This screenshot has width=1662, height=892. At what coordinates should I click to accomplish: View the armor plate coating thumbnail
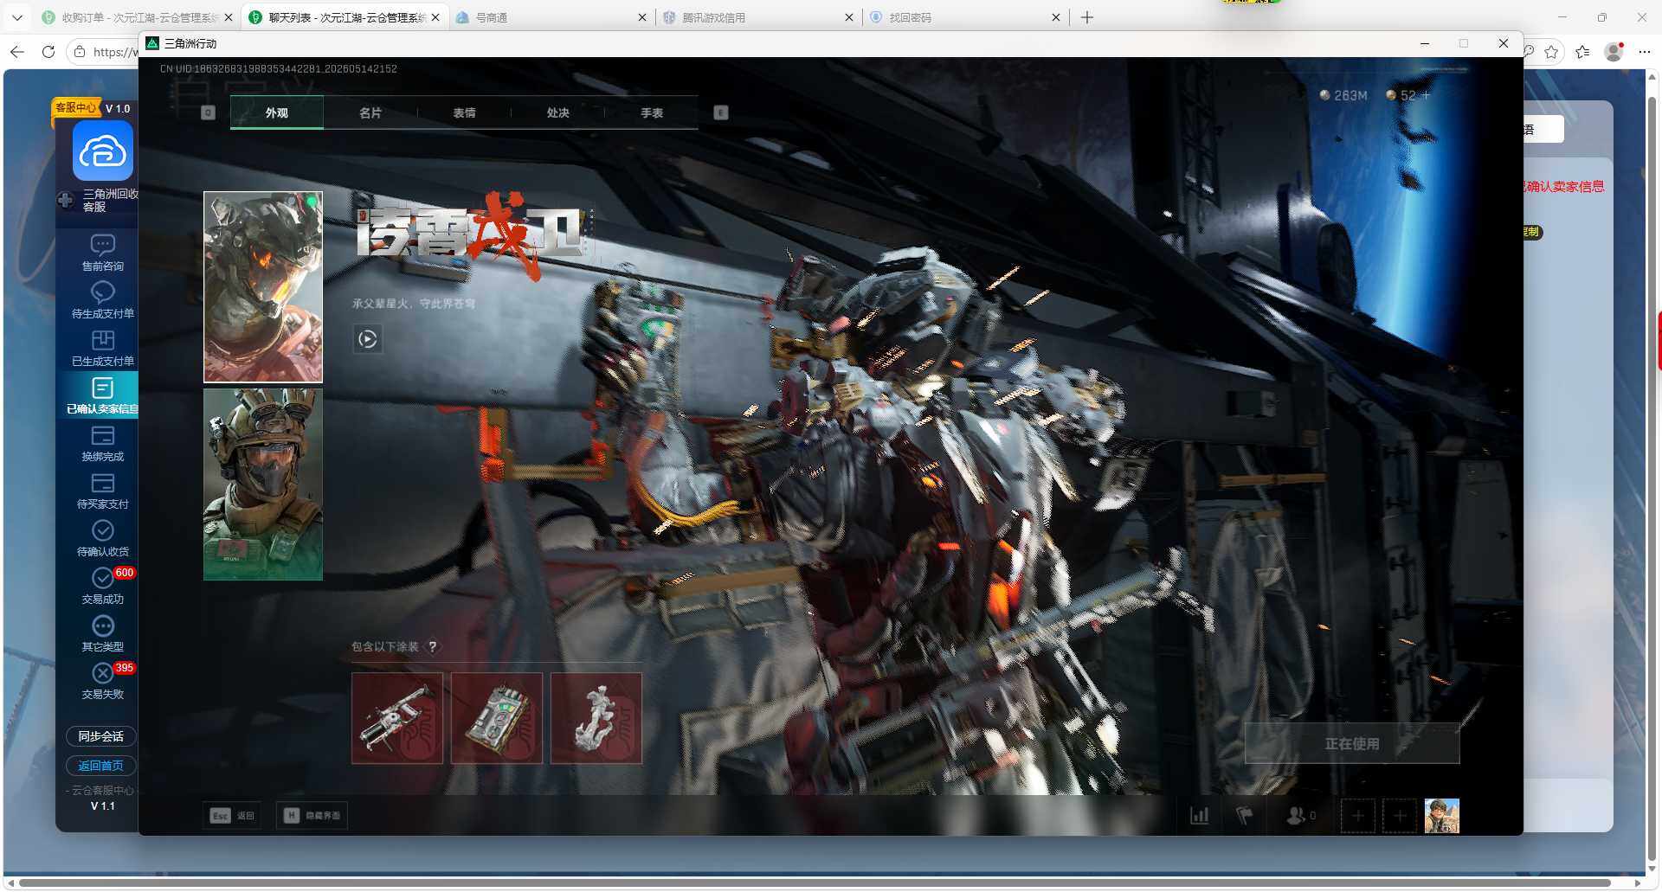497,718
